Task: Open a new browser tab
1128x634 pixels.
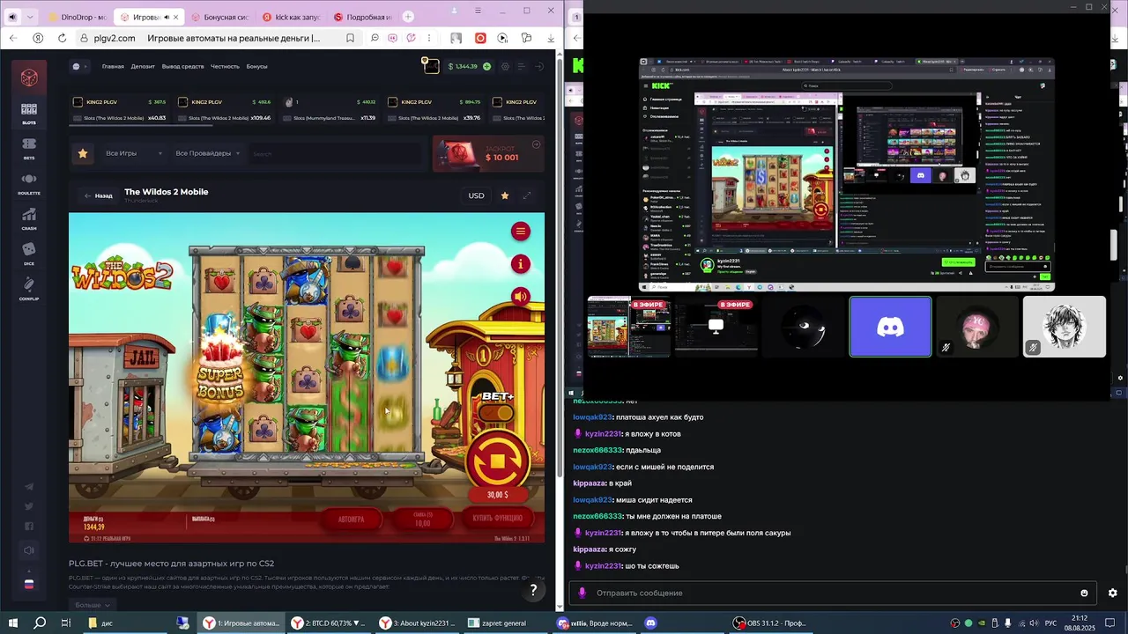Action: [408, 17]
